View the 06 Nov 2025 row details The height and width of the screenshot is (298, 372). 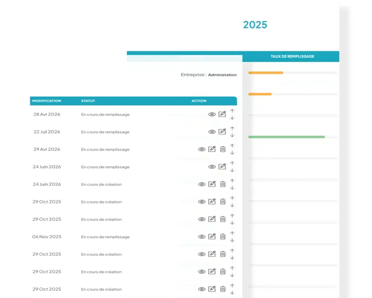202,237
